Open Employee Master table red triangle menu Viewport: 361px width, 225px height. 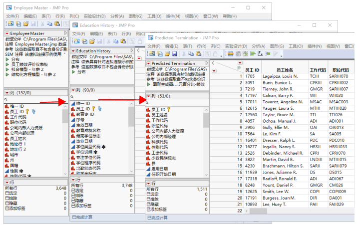pyautogui.click(x=7, y=33)
